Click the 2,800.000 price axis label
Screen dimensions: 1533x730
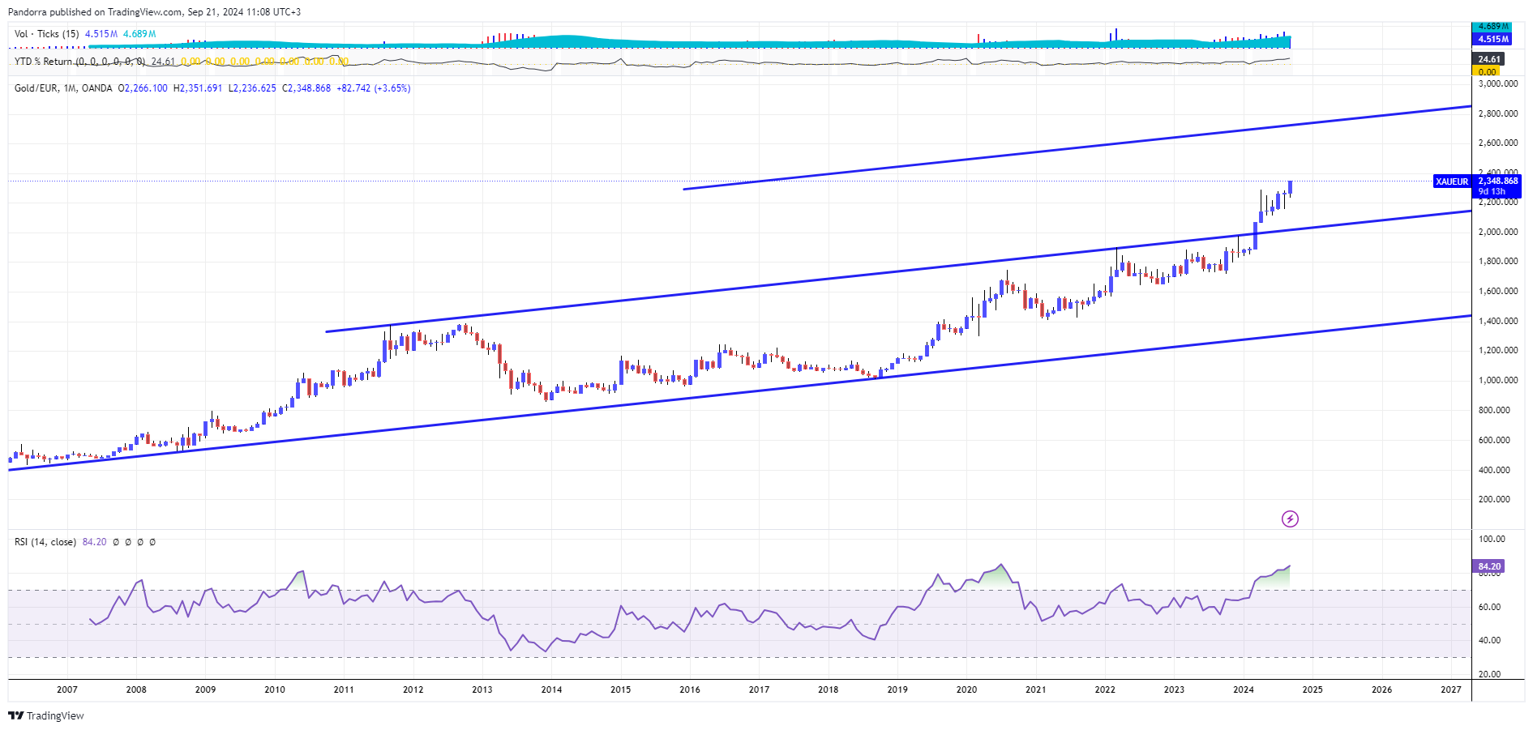[1498, 113]
